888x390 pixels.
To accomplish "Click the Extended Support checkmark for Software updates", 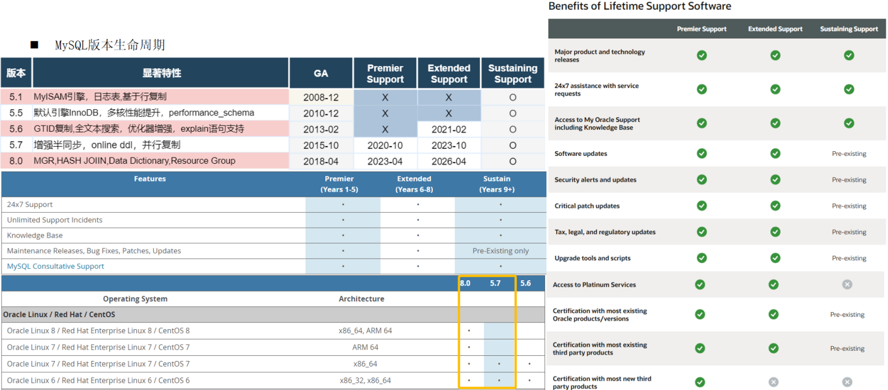I will coord(775,153).
